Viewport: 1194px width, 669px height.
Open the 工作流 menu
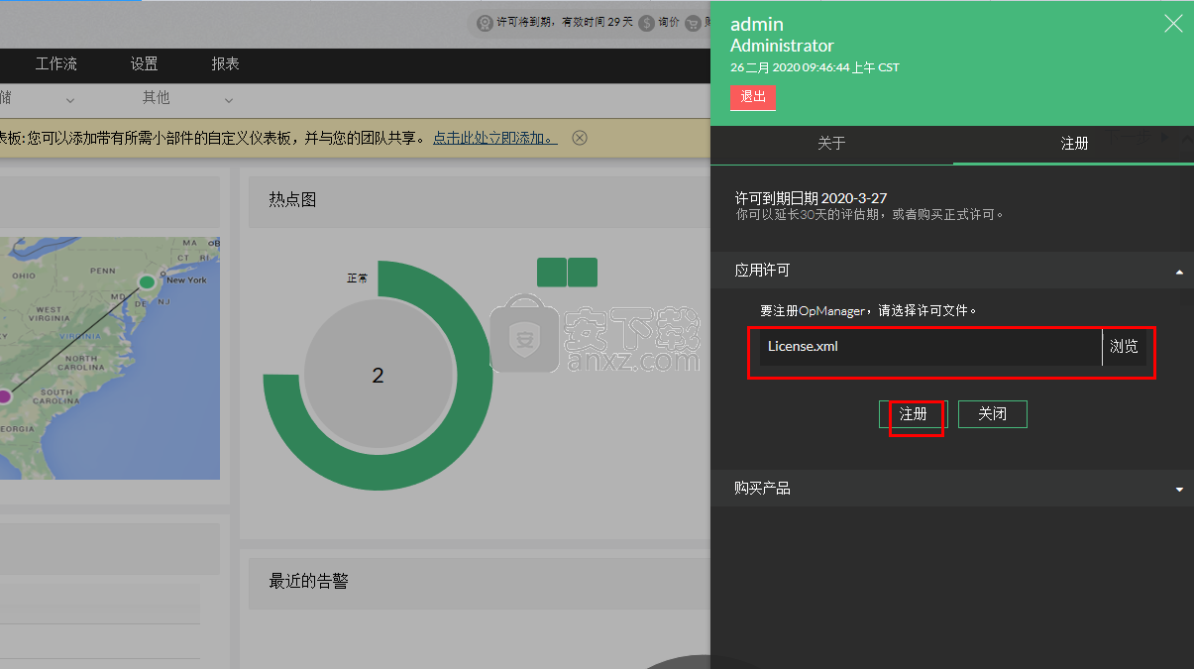click(56, 64)
